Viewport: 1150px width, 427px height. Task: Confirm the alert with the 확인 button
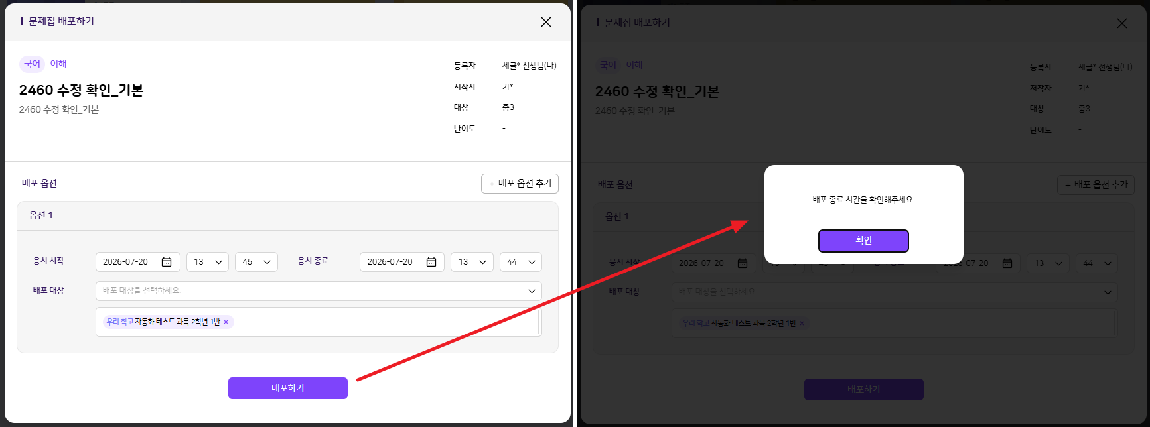pos(863,241)
